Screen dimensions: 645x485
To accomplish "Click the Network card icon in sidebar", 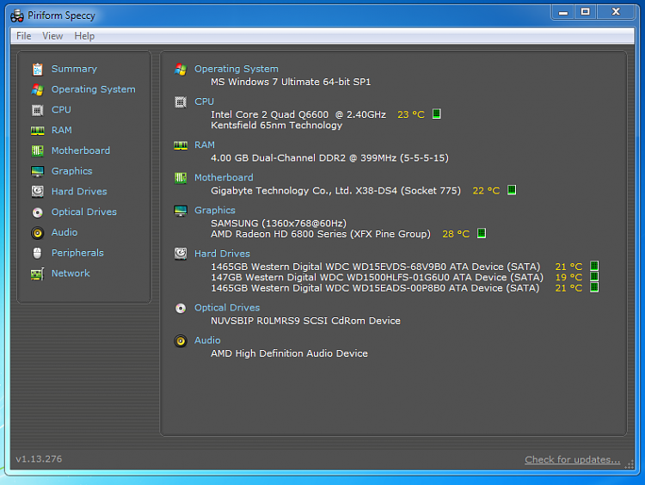I will [38, 273].
